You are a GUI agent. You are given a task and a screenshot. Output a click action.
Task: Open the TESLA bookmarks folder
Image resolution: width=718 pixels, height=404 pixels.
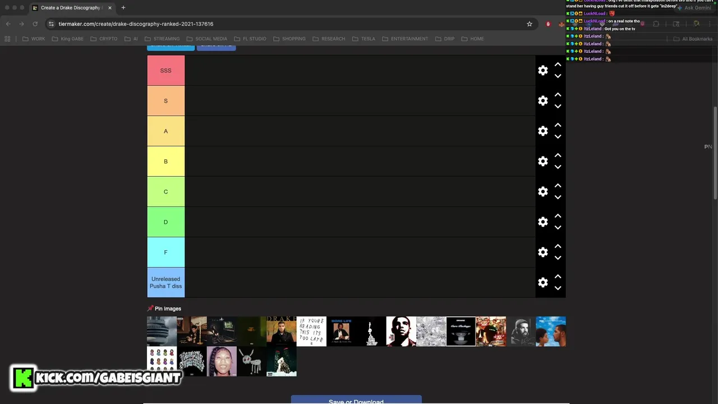pyautogui.click(x=363, y=39)
